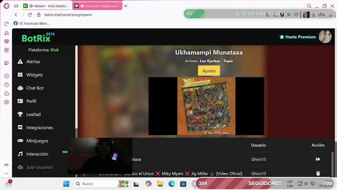View site security lock info
337x190 pixels.
click(39, 15)
